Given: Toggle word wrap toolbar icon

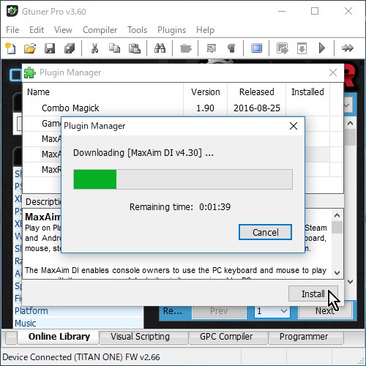Looking at the screenshot, I should pos(211,48).
